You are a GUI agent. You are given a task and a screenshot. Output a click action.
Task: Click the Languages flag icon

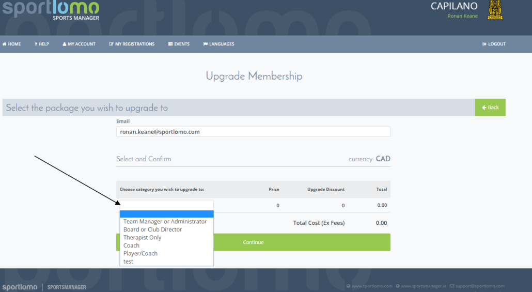(205, 44)
